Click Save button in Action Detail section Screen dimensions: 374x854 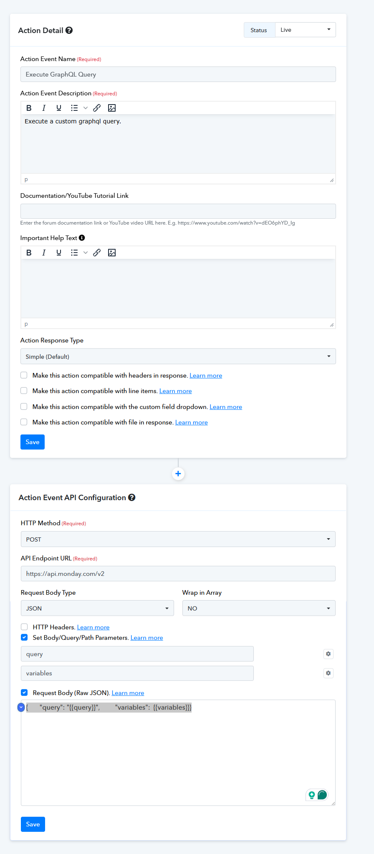(x=33, y=442)
